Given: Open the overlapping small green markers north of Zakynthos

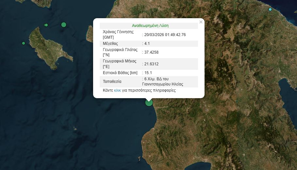Looking at the screenshot, I should (x=46, y=25).
